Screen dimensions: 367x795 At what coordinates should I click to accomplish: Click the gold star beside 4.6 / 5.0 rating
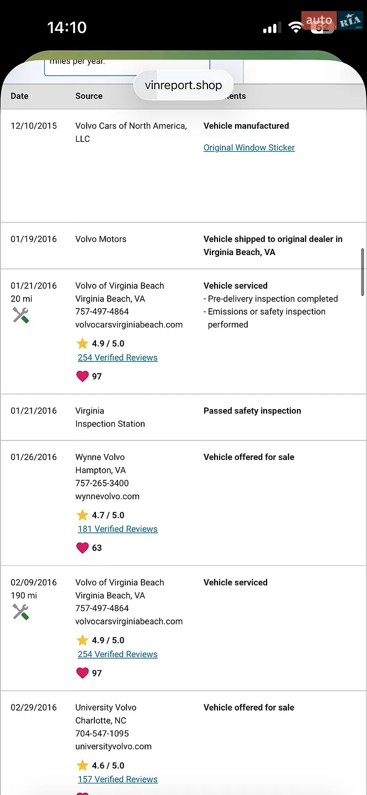tap(83, 765)
